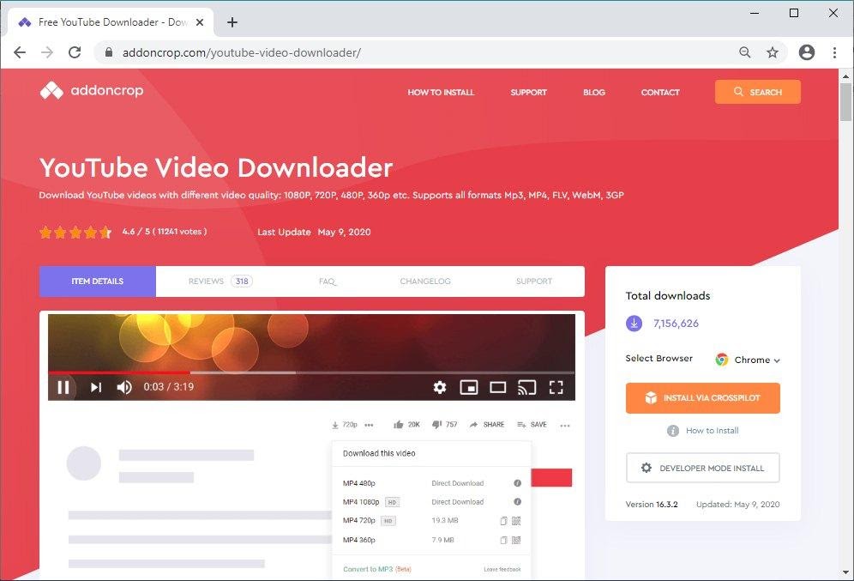The width and height of the screenshot is (854, 581).
Task: Click the five-star rating display
Action: point(75,233)
